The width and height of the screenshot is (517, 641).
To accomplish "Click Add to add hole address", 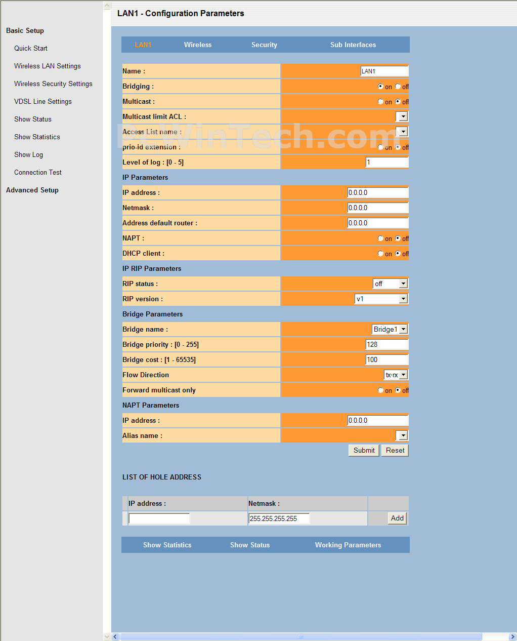I will click(x=398, y=518).
